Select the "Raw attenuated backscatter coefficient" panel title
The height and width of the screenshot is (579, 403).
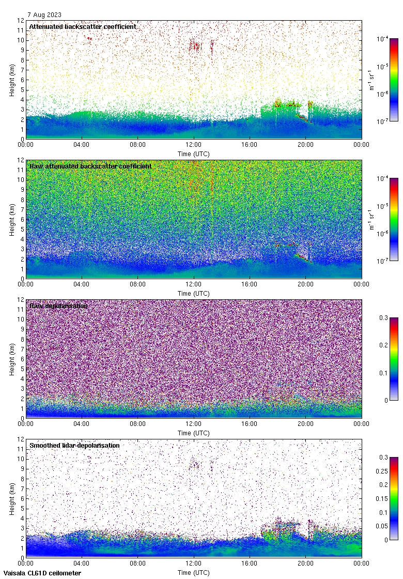(x=90, y=166)
